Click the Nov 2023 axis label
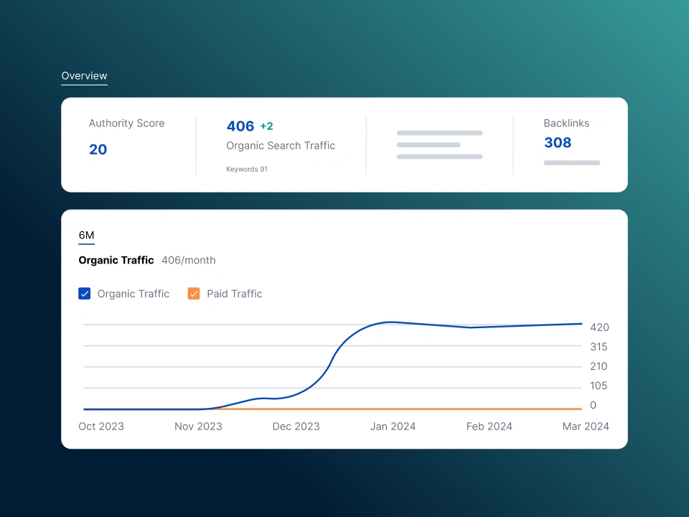The height and width of the screenshot is (517, 689). click(x=198, y=427)
